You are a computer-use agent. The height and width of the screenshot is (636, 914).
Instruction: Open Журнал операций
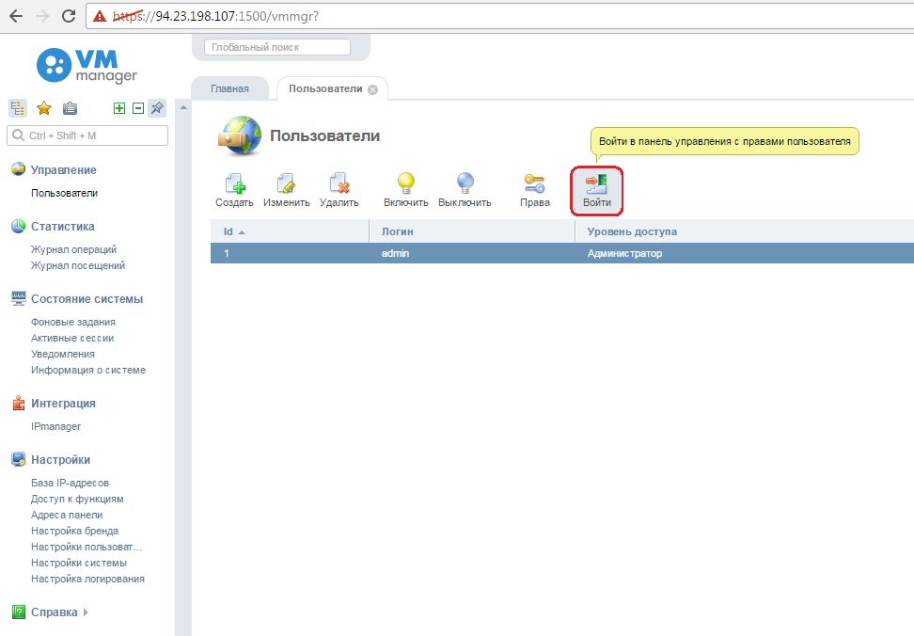(x=73, y=249)
